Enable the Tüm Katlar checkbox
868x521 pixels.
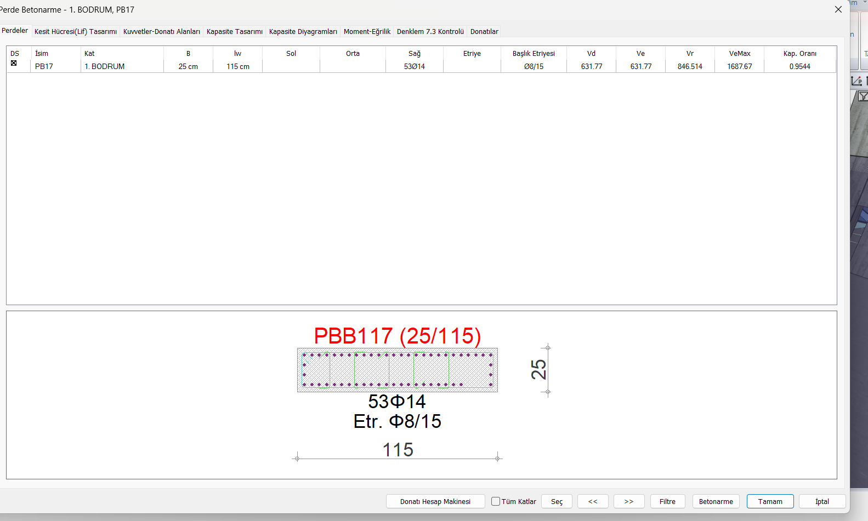(496, 501)
